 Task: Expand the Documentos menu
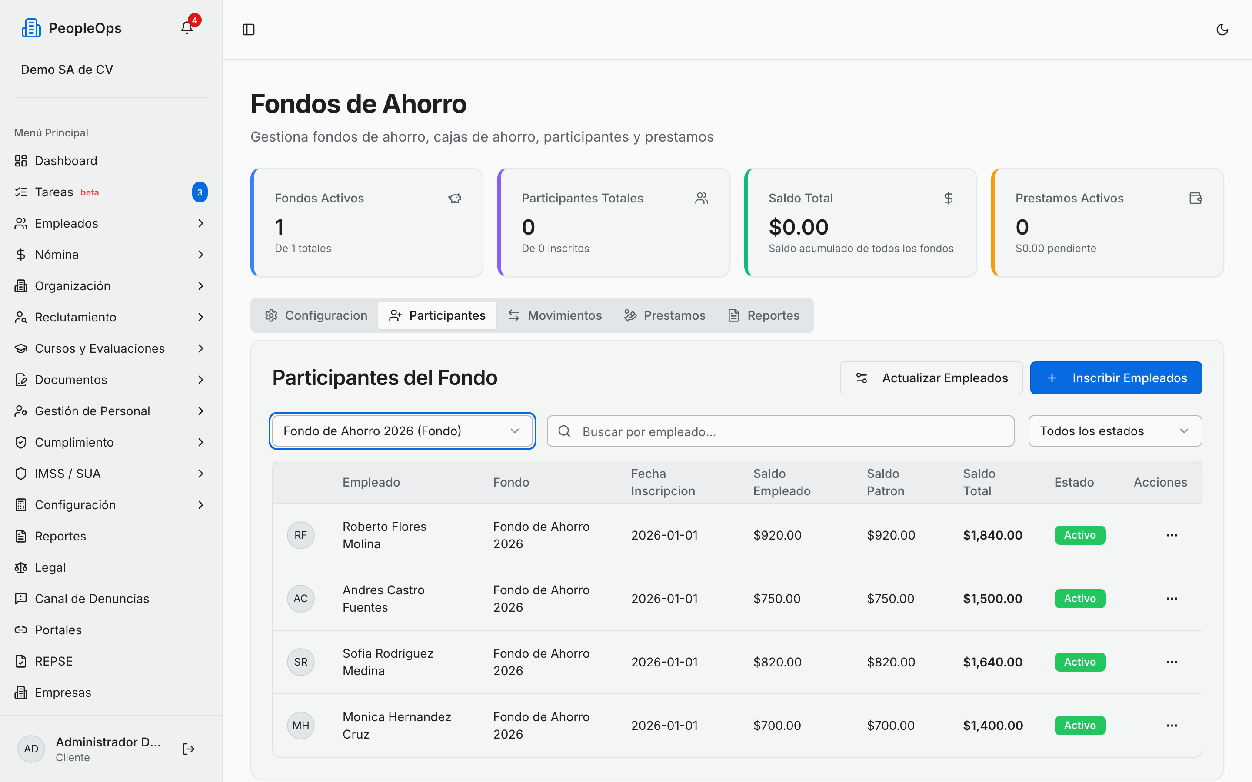pos(111,380)
